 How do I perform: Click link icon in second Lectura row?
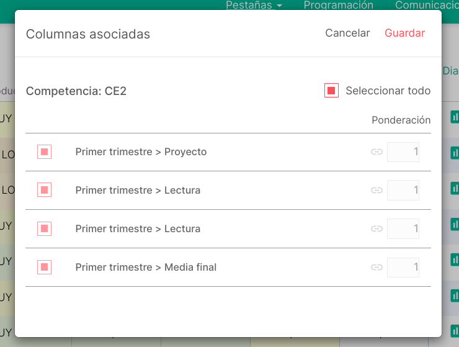[377, 228]
